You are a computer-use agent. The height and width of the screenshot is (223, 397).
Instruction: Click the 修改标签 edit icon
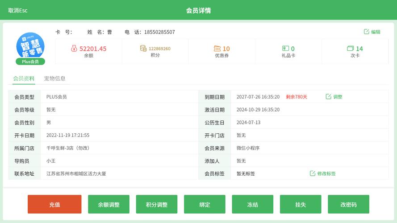pos(313,173)
